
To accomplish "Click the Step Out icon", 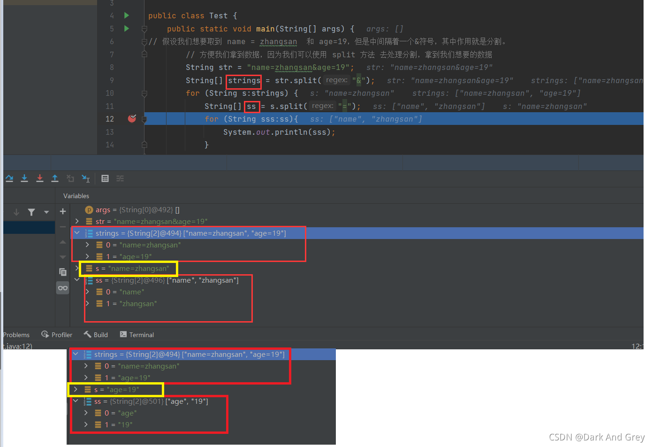I will pos(55,178).
